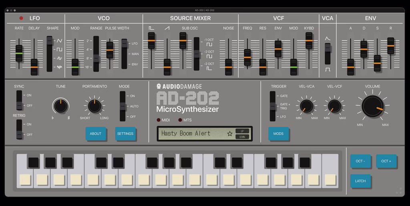Click the VCA mode switch

click(328, 54)
